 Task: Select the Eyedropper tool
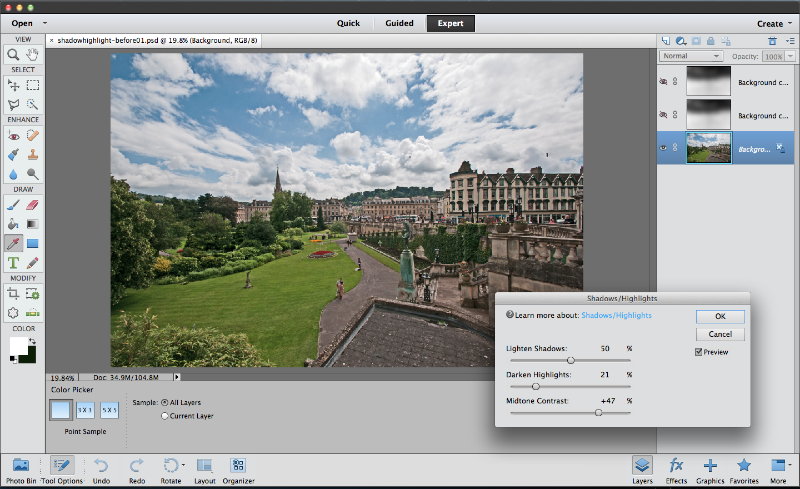(x=13, y=243)
